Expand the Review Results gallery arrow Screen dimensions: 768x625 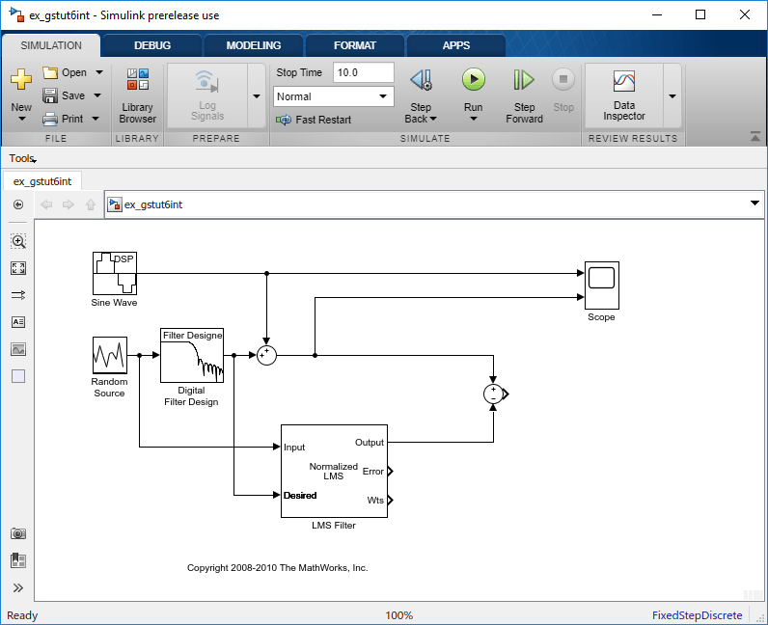coord(672,96)
